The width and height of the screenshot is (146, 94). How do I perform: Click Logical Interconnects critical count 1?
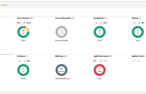pos(96,61)
